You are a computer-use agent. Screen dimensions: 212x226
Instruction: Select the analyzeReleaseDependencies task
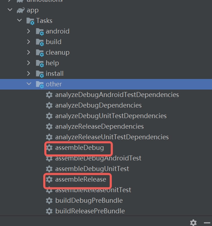tap(99, 127)
